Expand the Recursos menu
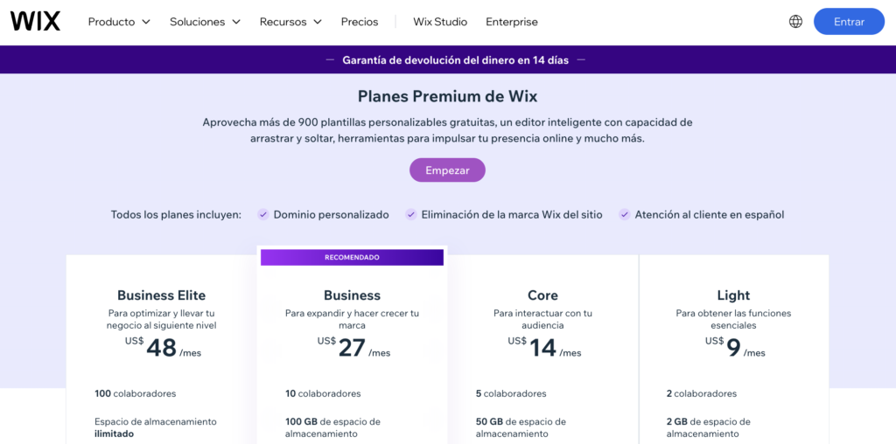The width and height of the screenshot is (896, 444). pos(290,22)
